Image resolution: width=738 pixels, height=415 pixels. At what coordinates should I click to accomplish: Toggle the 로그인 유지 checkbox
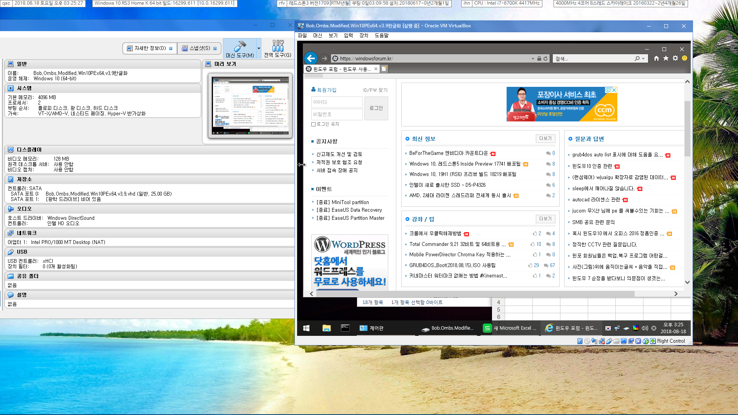314,124
